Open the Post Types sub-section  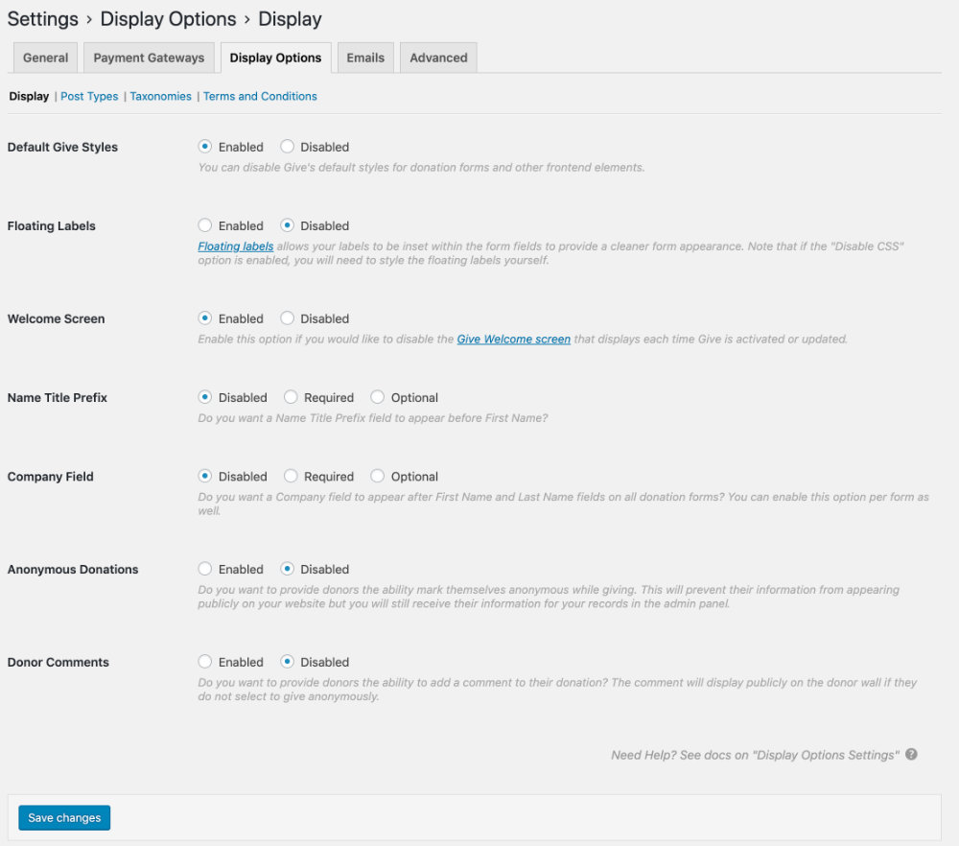(x=89, y=96)
